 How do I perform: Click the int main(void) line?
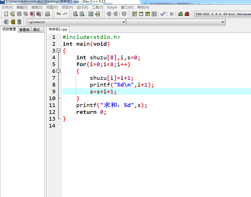point(86,44)
